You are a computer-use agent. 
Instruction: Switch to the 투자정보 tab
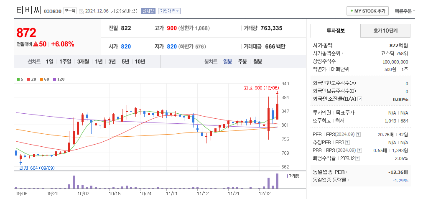(x=336, y=31)
